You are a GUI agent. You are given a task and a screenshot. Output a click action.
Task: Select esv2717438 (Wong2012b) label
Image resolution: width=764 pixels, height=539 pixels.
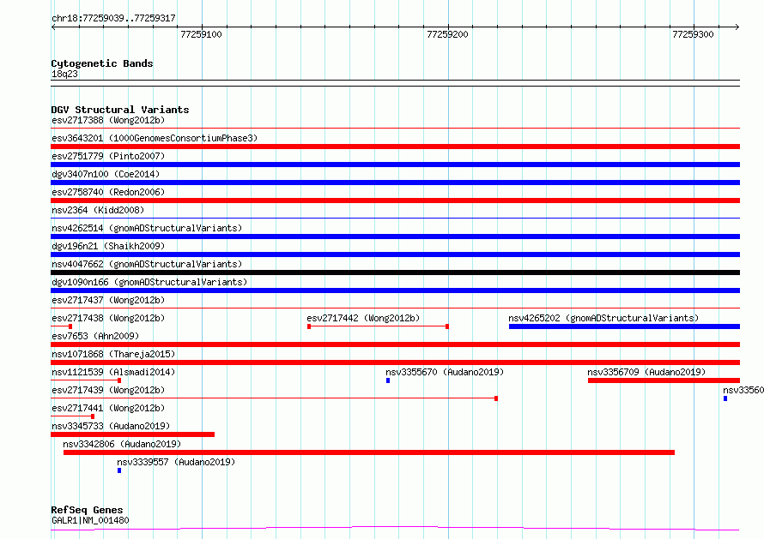tap(108, 318)
